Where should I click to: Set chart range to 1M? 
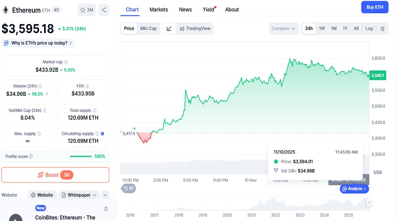click(334, 29)
